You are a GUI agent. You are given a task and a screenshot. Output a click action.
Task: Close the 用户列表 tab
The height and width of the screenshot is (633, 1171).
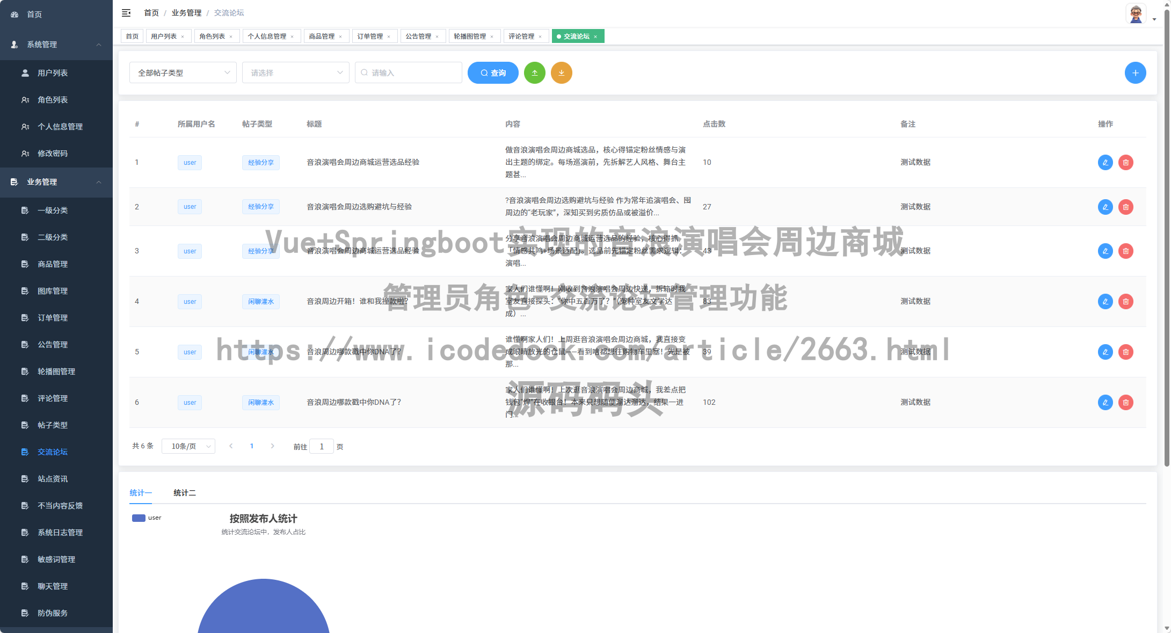tap(183, 37)
